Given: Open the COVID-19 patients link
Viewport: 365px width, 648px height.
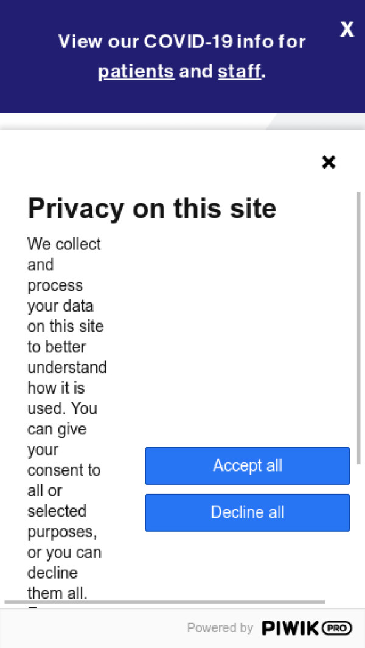Looking at the screenshot, I should (x=136, y=72).
